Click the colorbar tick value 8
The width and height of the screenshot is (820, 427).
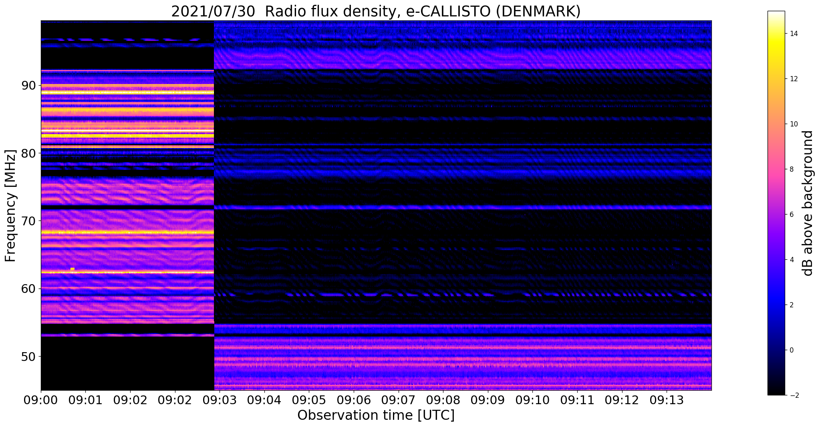click(791, 169)
